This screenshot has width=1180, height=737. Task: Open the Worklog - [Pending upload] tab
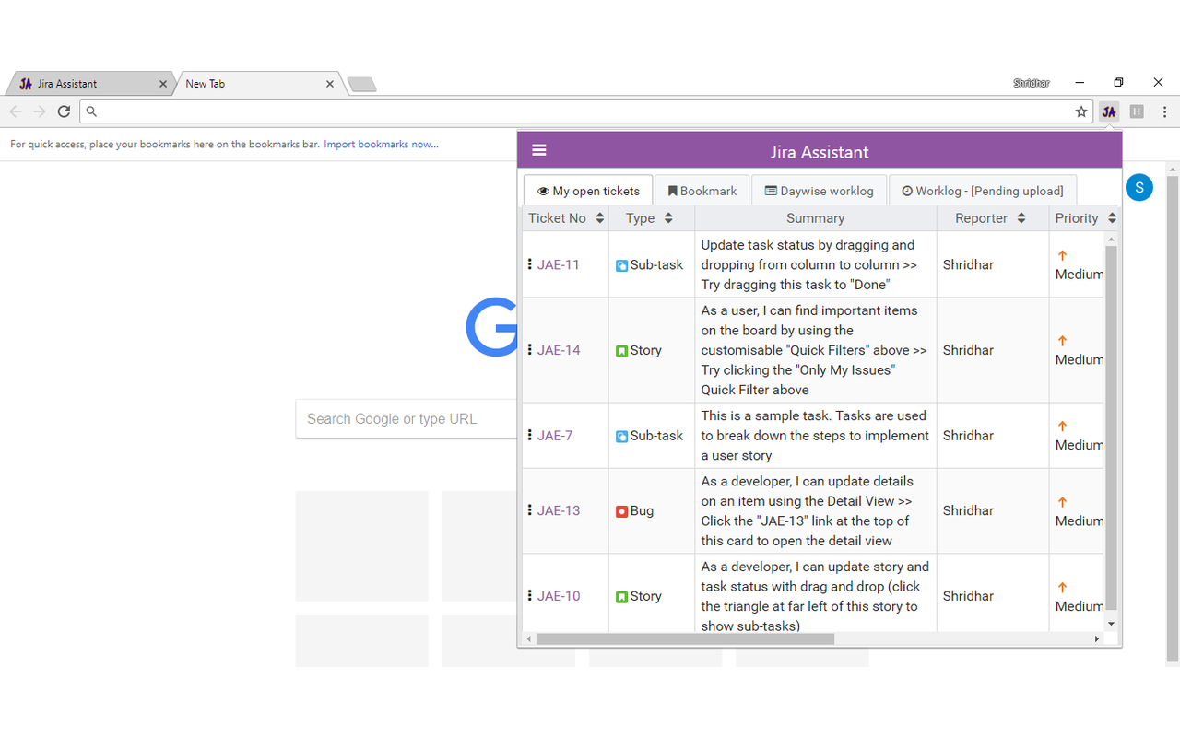[983, 191]
